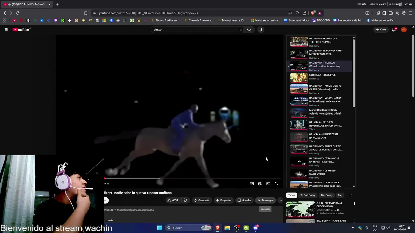
Task: Open Discord from the taskbar
Action: point(256,228)
